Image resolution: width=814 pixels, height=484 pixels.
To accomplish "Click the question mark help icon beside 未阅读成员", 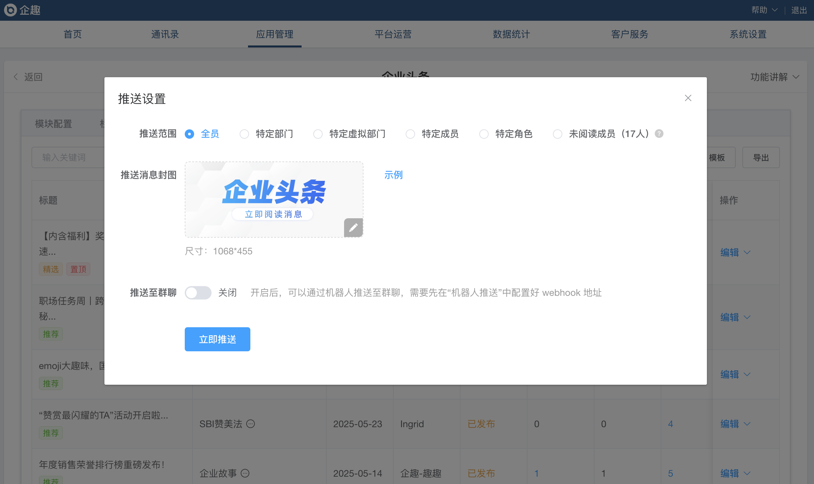I will (659, 134).
